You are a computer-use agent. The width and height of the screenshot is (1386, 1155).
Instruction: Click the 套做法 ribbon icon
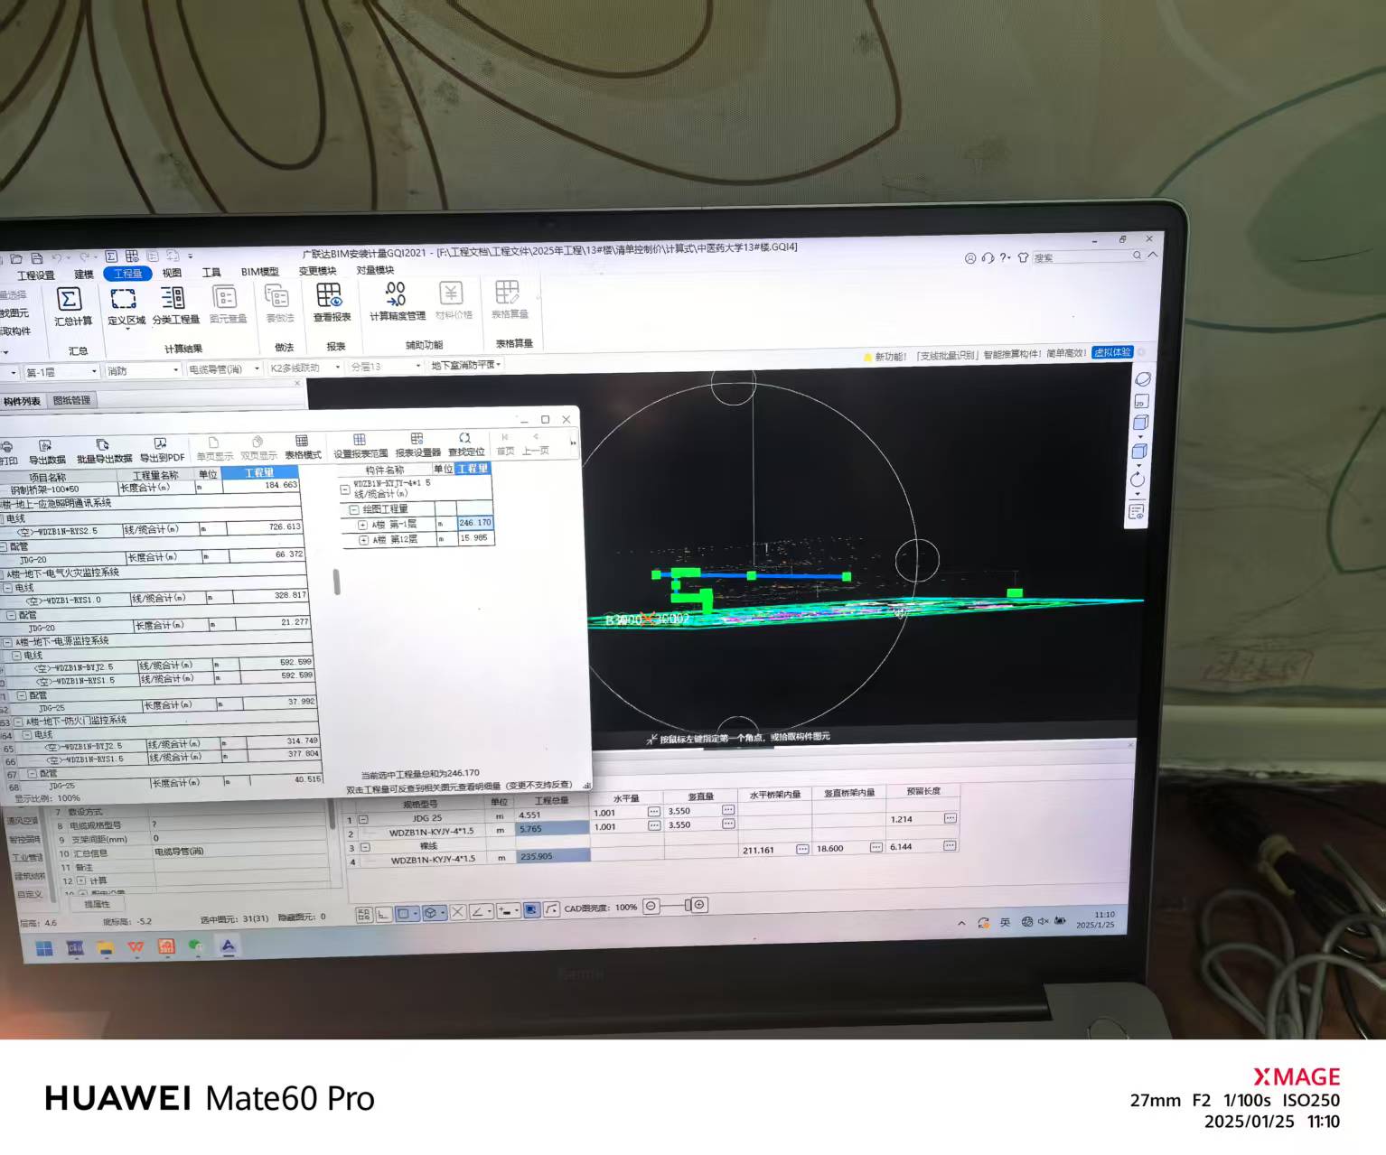coord(279,303)
